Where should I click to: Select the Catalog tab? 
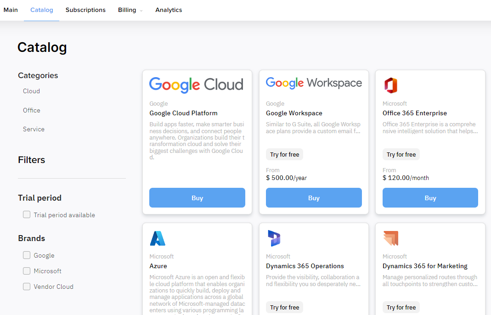coord(42,10)
